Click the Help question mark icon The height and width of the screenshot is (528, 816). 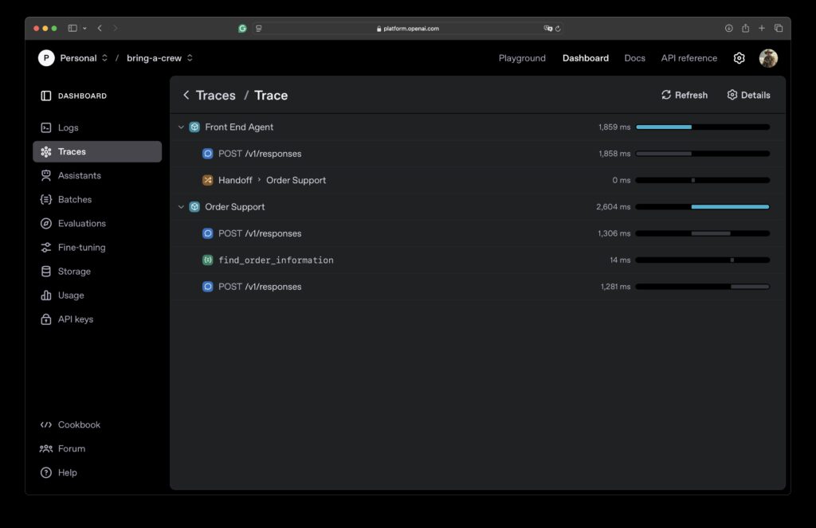click(x=45, y=472)
